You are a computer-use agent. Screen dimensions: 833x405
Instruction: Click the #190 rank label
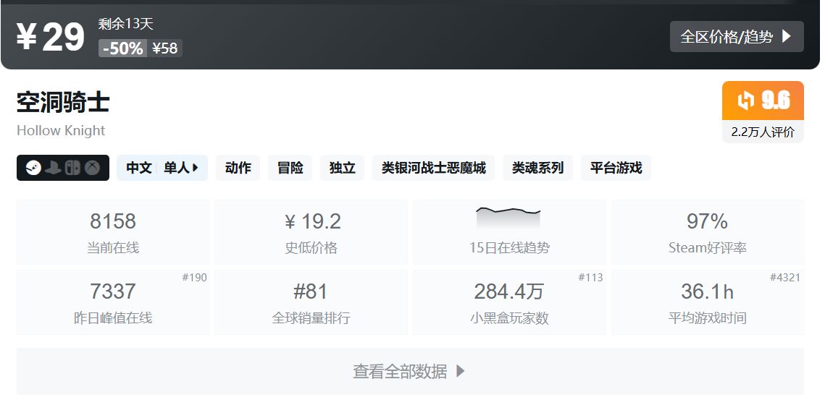click(x=194, y=277)
